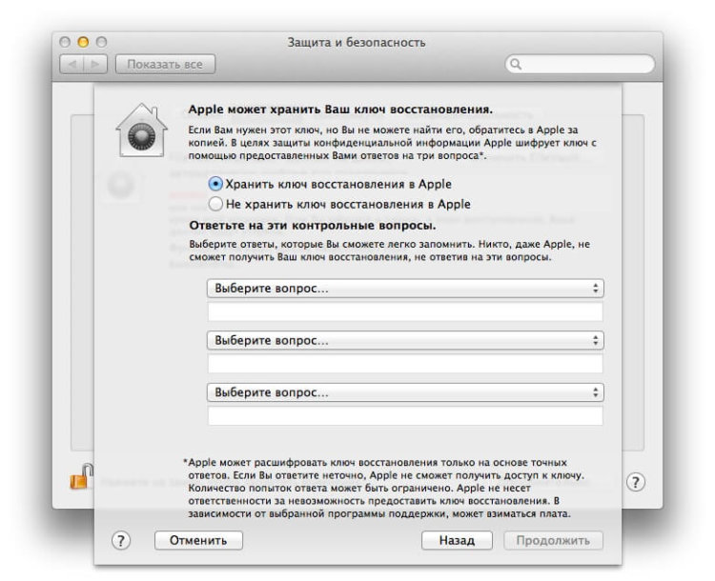The height and width of the screenshot is (581, 715).
Task: Open the second 'Выберите вопрос...' dropdown
Action: tap(405, 340)
